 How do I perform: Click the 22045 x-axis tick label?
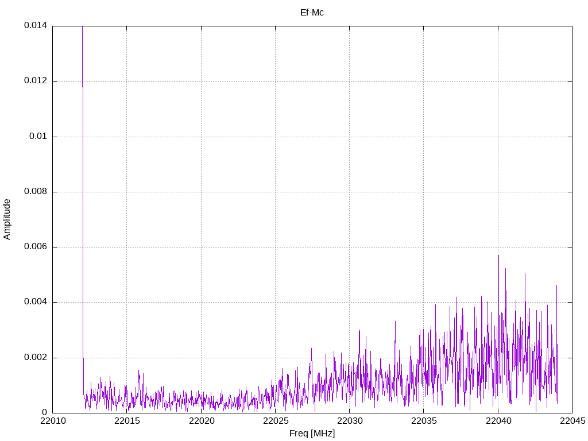coord(572,421)
